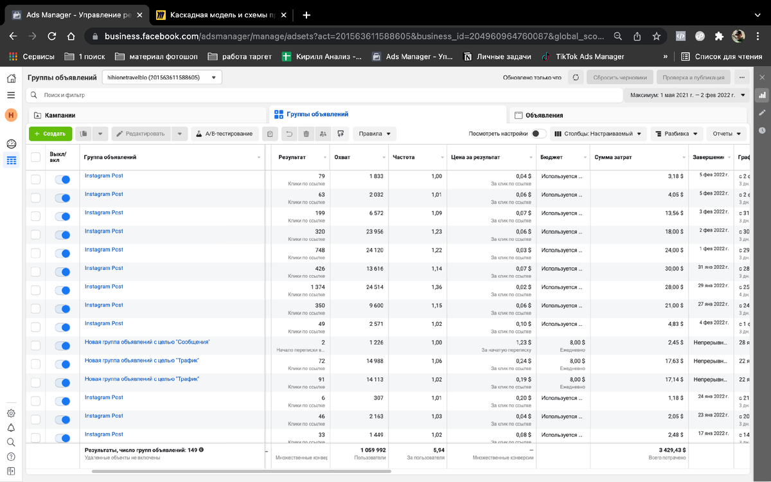Screen dimensions: 771x482
Task: Check the box for the 320 results row
Action: (36, 235)
